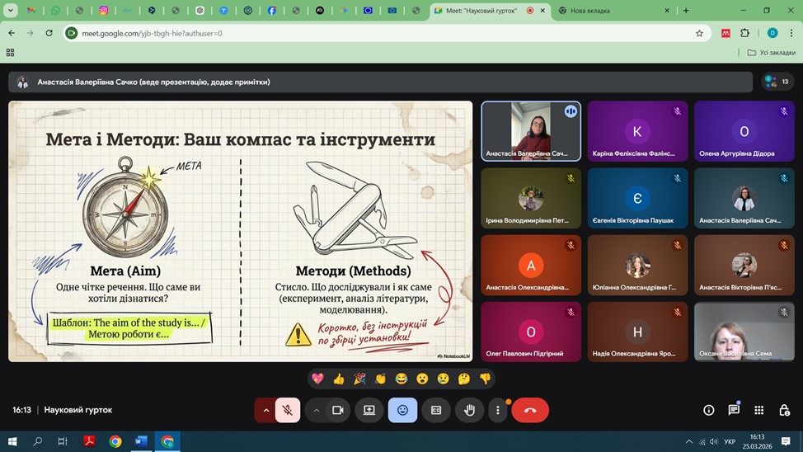
Task: Expand video settings chevron beside camera
Action: pos(316,410)
